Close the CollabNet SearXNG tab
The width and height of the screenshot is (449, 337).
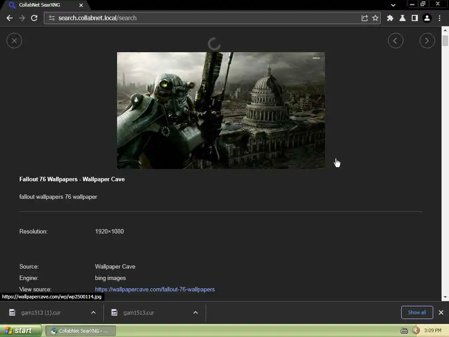(x=81, y=5)
